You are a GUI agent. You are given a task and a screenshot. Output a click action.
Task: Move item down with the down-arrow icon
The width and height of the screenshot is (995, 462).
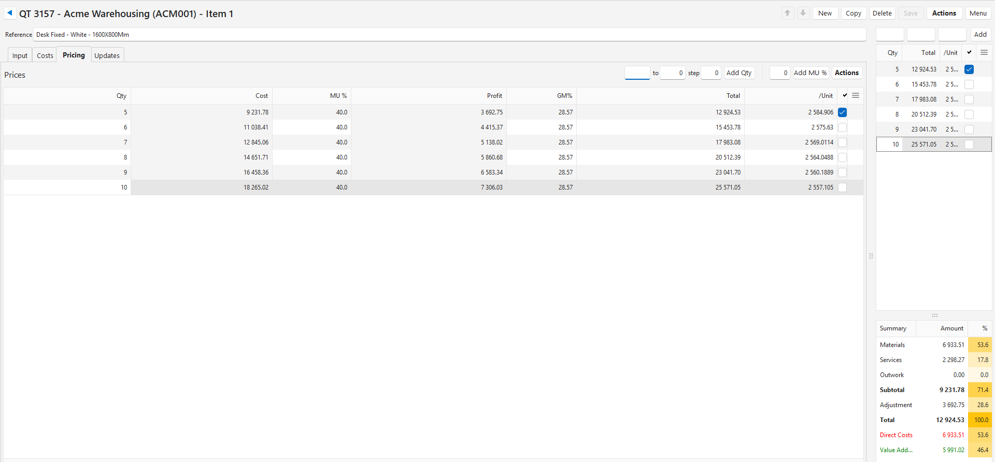803,13
